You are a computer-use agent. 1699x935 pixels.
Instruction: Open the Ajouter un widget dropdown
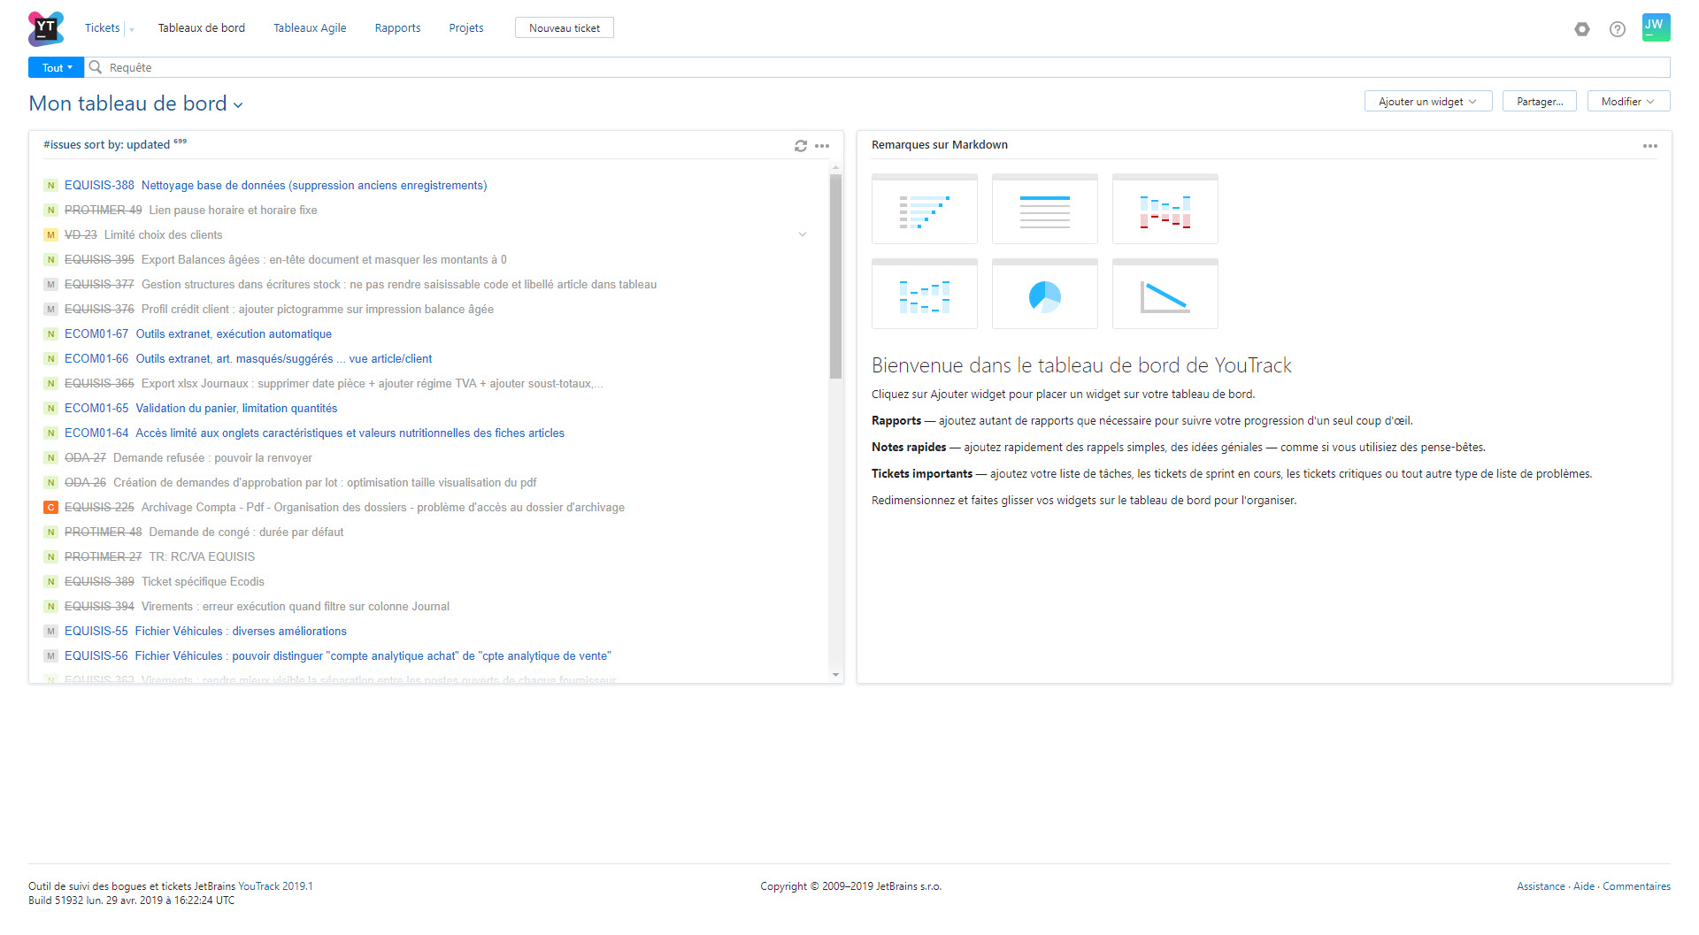click(x=1427, y=102)
